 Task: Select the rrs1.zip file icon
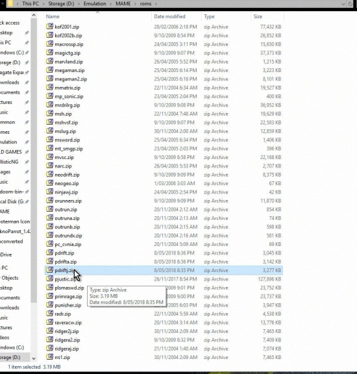coord(49,357)
